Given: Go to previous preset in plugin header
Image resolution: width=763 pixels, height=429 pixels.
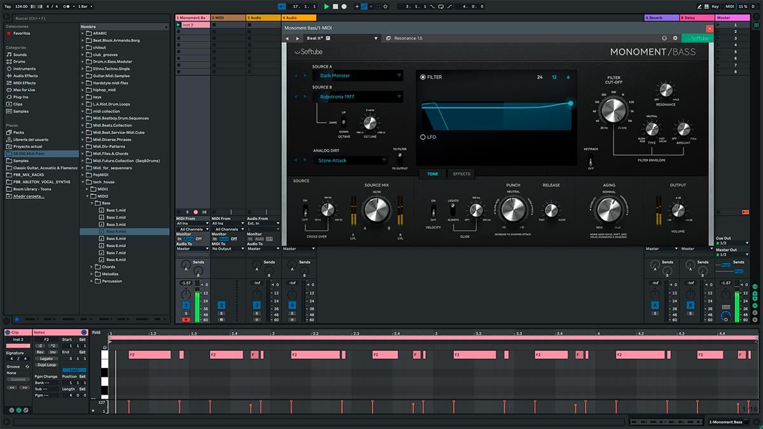Looking at the screenshot, I should 287,38.
